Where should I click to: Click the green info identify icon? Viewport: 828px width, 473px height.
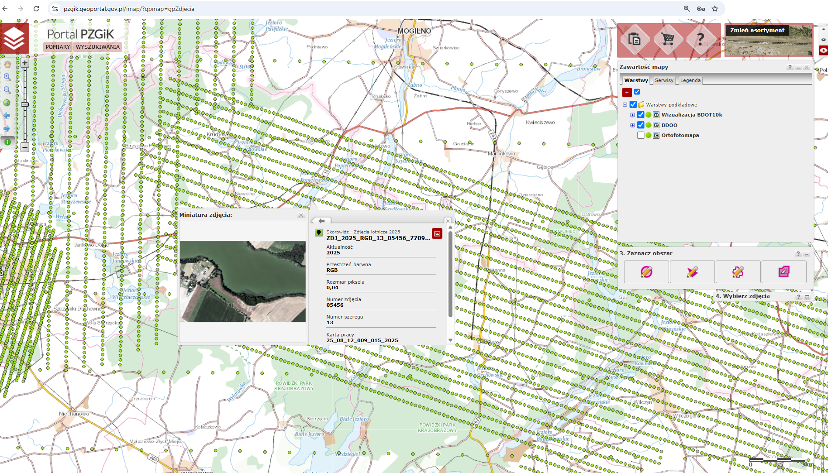pyautogui.click(x=7, y=142)
